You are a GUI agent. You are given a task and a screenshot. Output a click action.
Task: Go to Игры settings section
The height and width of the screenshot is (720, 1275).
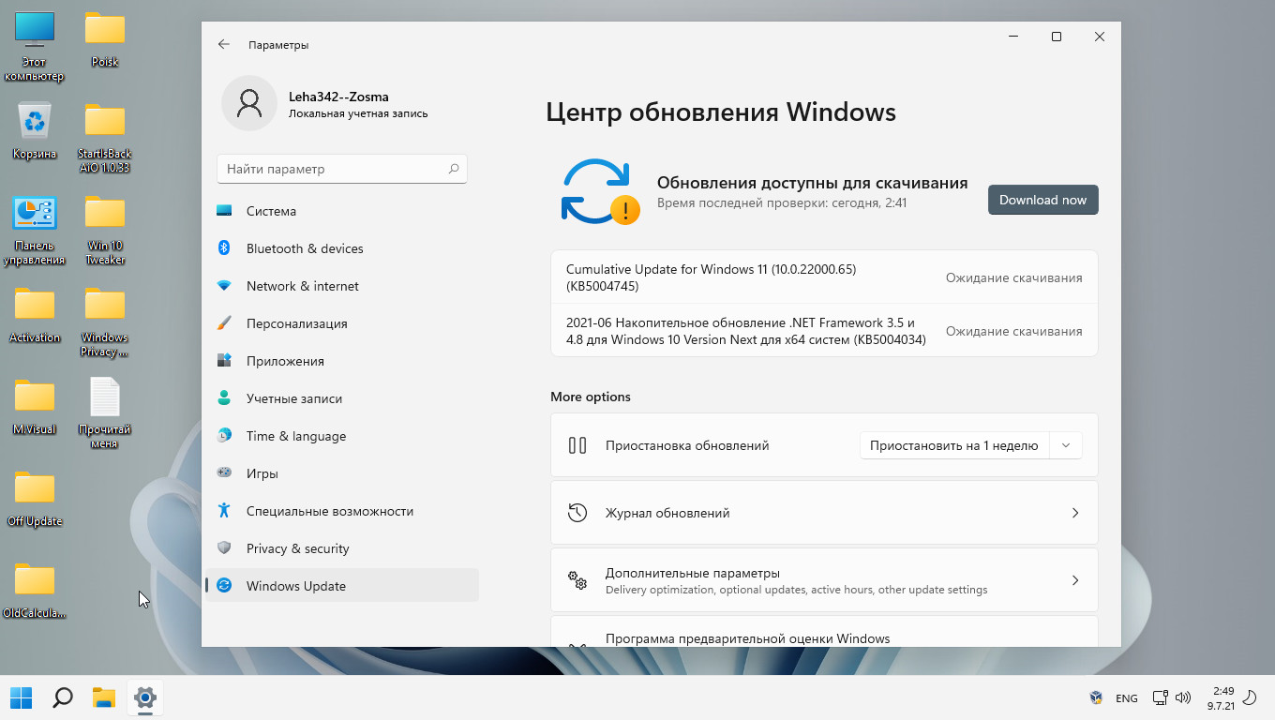click(x=341, y=473)
